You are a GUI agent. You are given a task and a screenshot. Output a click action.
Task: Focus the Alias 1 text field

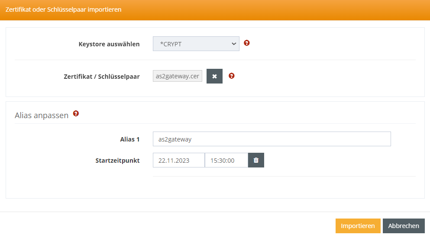(272, 139)
